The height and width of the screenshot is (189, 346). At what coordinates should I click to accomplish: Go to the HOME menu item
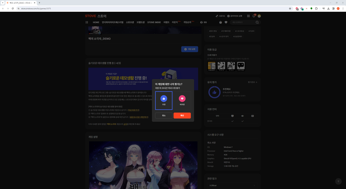(96, 22)
